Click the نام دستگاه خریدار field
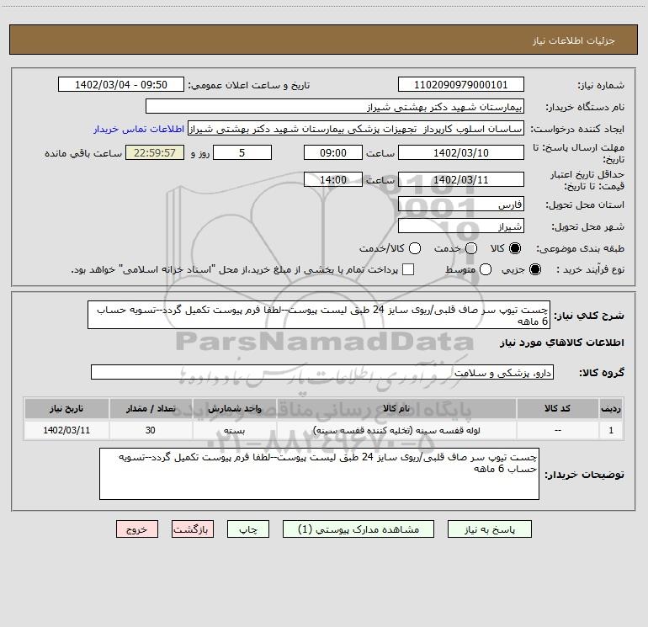This screenshot has width=648, height=627. [x=335, y=107]
